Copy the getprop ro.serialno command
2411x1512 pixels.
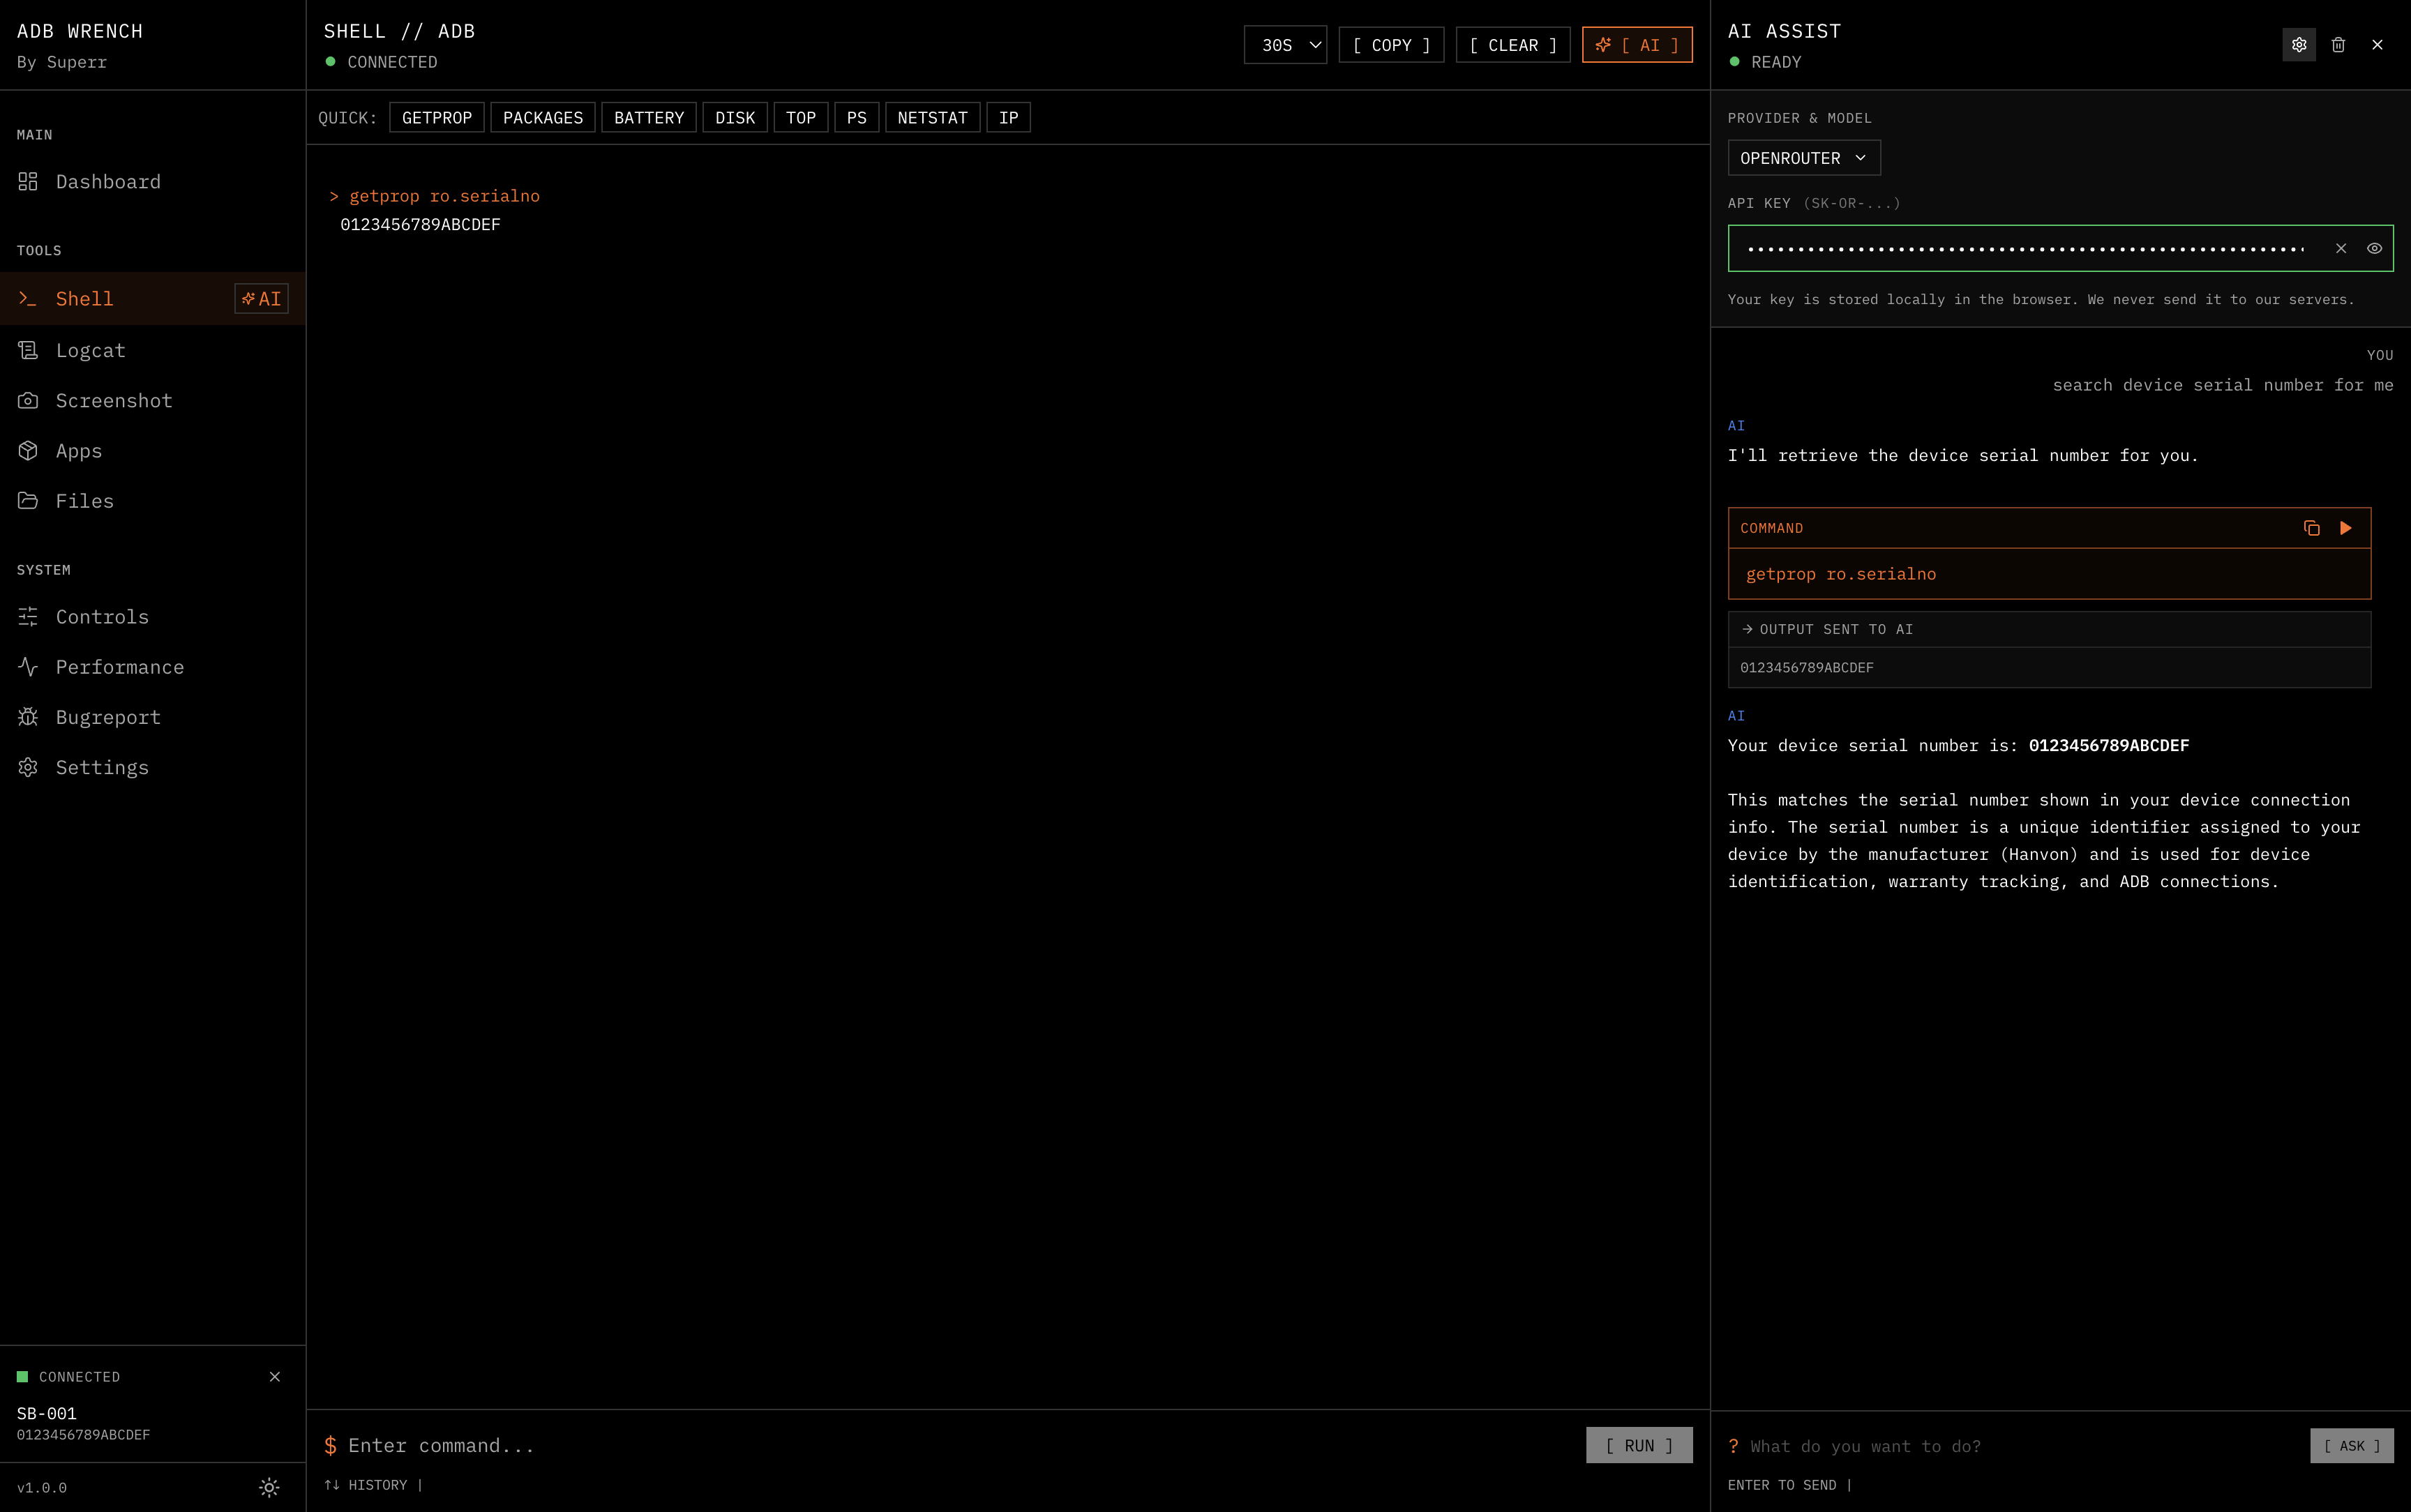point(2311,528)
